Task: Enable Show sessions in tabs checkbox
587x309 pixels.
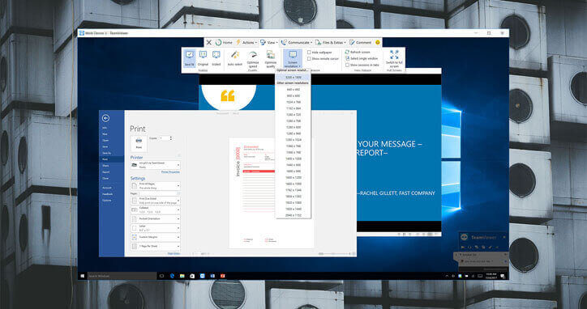Action: (x=347, y=65)
